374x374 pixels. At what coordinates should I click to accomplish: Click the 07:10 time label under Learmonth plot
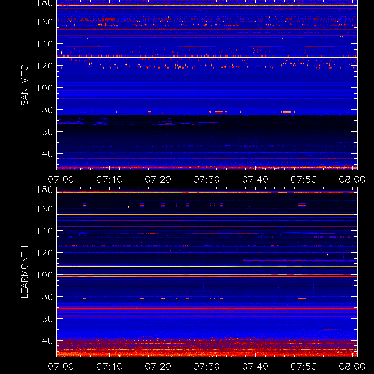(x=109, y=367)
